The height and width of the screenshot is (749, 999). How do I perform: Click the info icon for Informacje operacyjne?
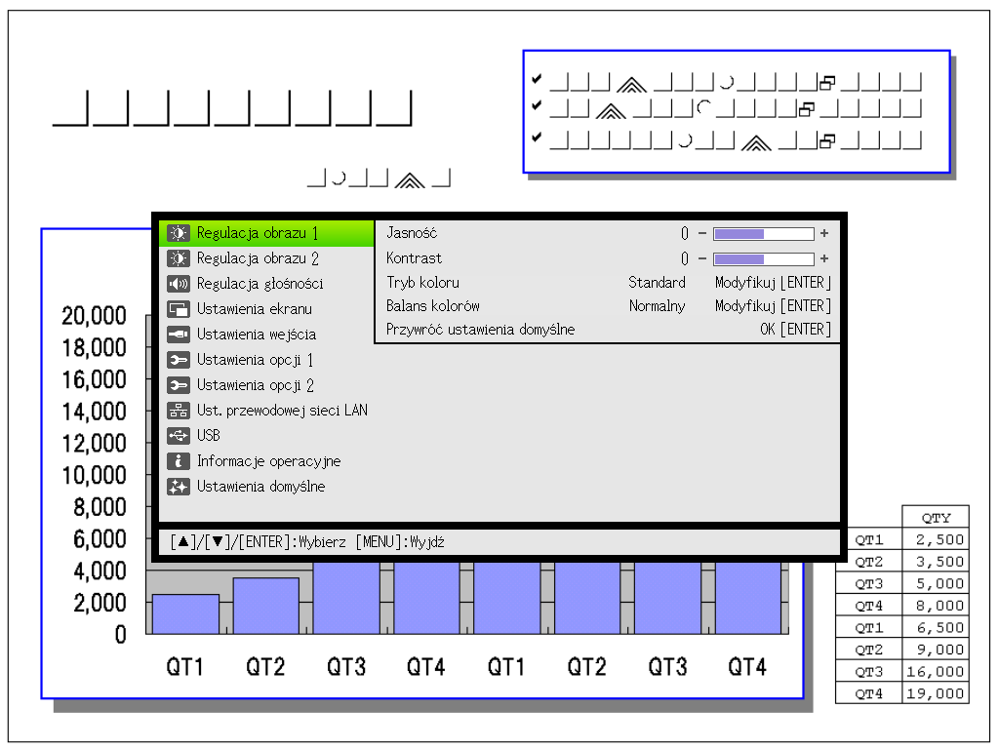(178, 461)
